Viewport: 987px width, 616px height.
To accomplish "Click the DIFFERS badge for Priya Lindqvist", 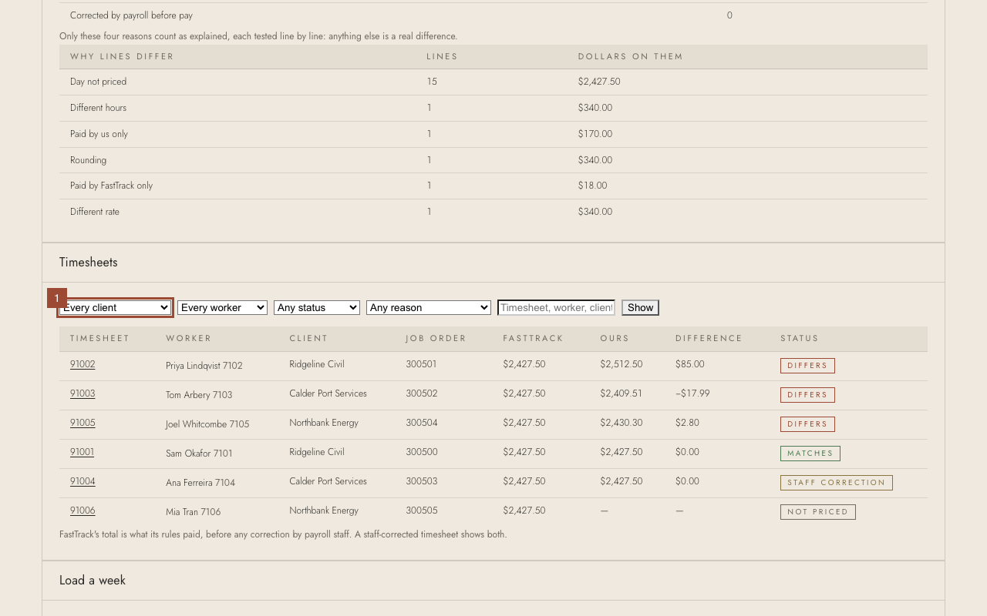I will [x=807, y=366].
